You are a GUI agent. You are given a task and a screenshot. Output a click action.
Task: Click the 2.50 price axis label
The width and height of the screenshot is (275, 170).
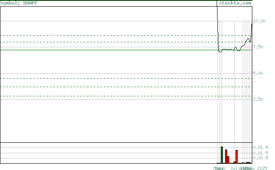coord(258,99)
